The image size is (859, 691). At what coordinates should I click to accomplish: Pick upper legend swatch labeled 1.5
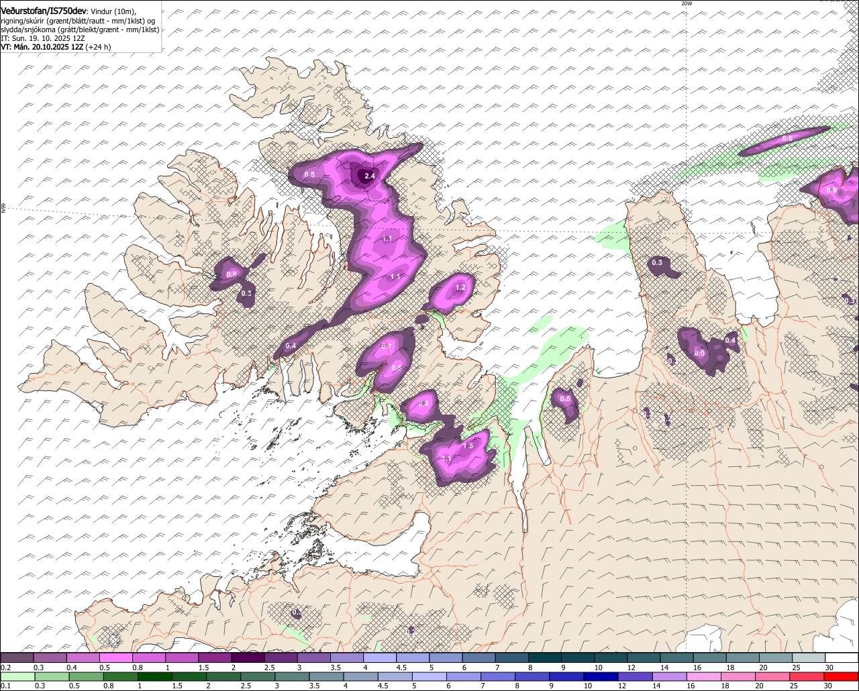(215, 657)
